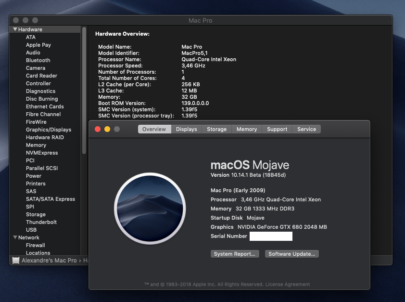Open the Storage tab
Screen dimensions: 405x302
click(x=217, y=129)
